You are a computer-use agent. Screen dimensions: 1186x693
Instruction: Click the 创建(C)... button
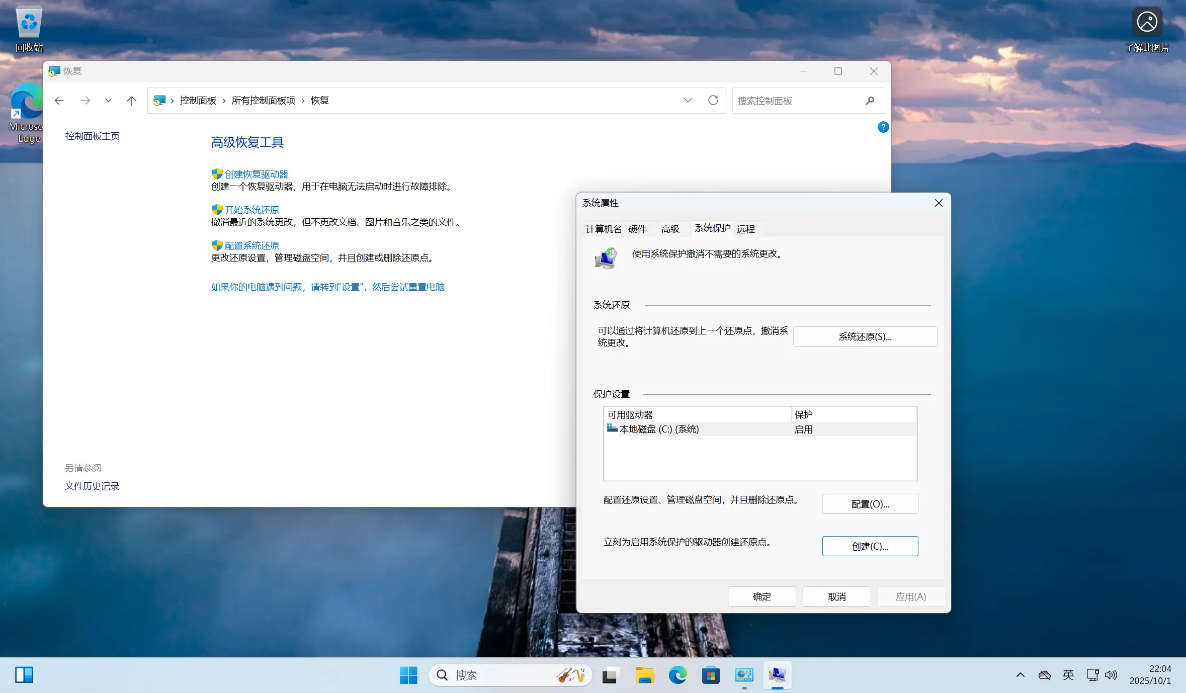[870, 546]
